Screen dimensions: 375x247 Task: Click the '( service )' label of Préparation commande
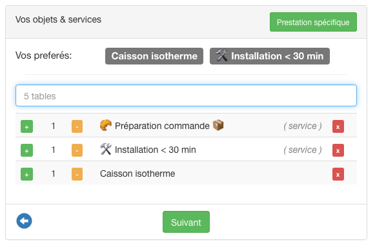tap(303, 126)
